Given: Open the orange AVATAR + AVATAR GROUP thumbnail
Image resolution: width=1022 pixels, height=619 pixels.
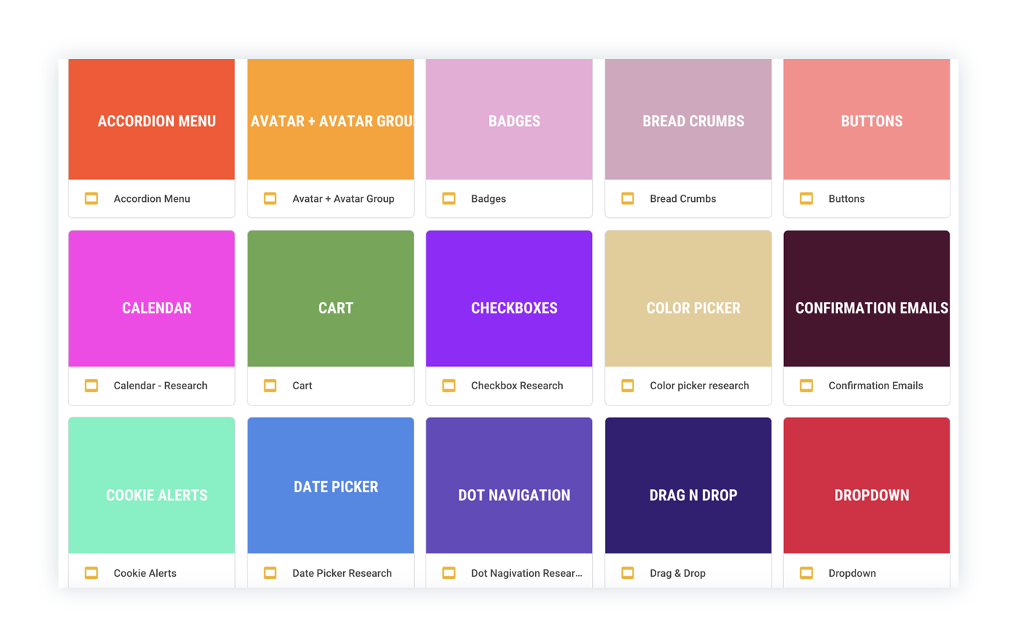Looking at the screenshot, I should pyautogui.click(x=331, y=120).
